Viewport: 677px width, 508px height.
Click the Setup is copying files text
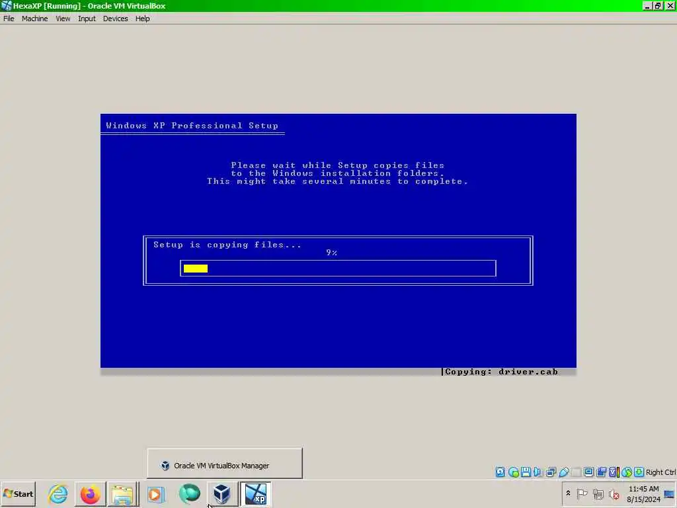[227, 245]
